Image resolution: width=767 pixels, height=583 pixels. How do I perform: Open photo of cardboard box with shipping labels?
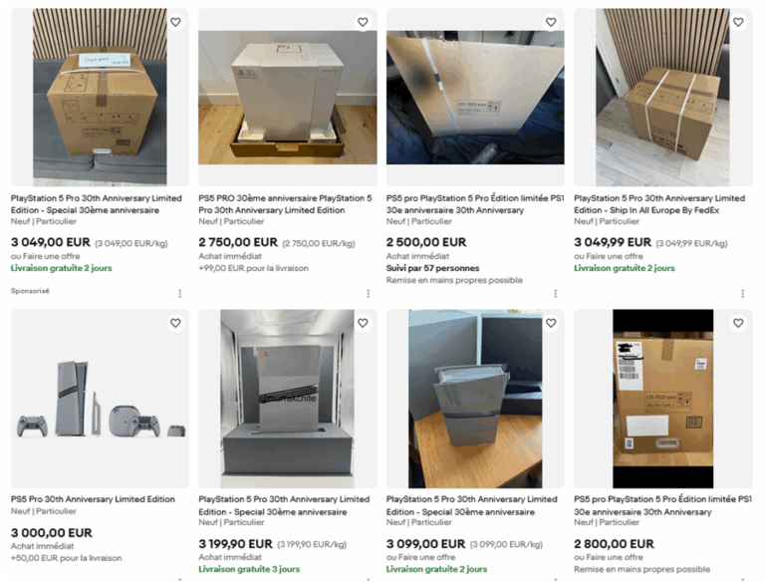662,399
